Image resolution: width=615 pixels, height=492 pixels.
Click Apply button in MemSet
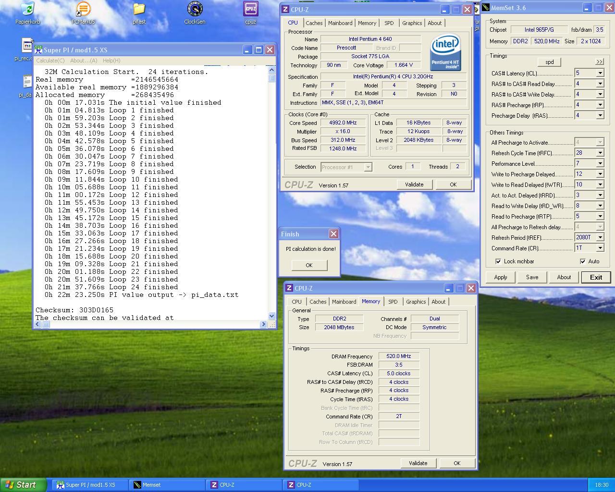click(x=501, y=277)
